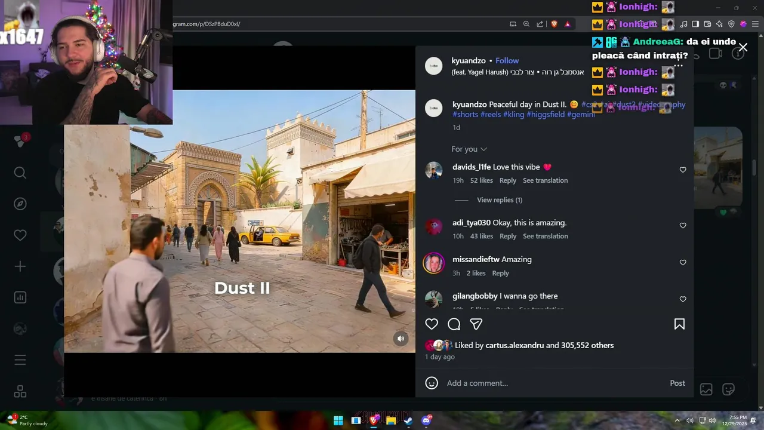Image resolution: width=764 pixels, height=430 pixels.
Task: Open the Leo AI sparkle icon
Action: click(x=719, y=24)
